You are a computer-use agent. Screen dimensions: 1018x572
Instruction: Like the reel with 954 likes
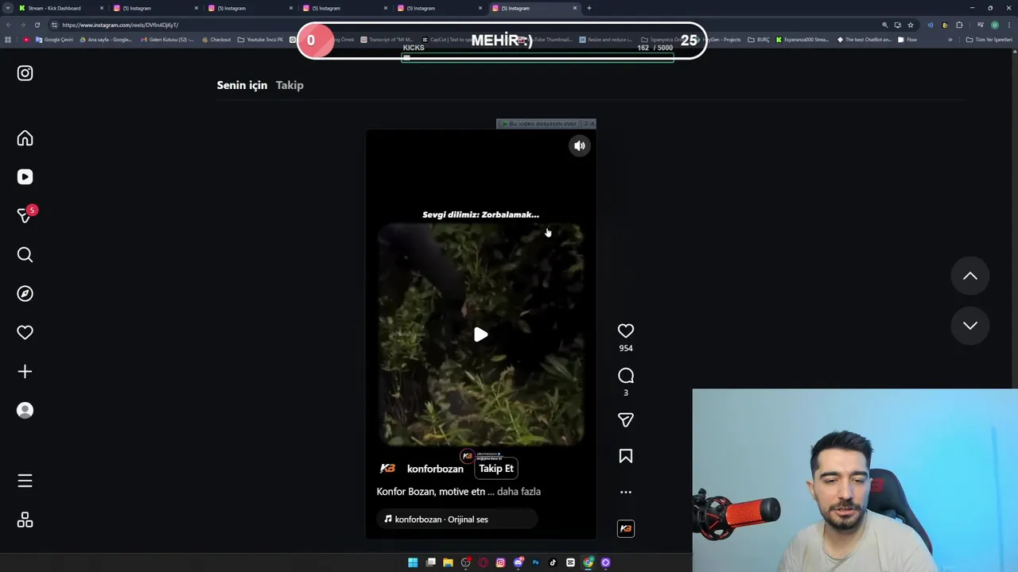(x=626, y=330)
